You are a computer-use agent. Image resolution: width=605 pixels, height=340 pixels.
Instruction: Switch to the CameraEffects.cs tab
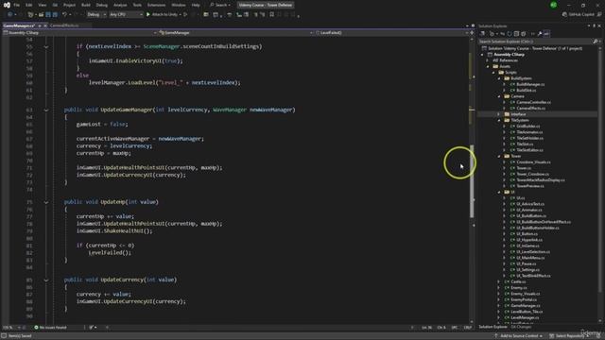[64, 25]
